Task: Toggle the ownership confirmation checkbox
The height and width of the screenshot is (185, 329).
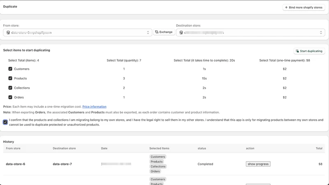Action: (x=5, y=122)
